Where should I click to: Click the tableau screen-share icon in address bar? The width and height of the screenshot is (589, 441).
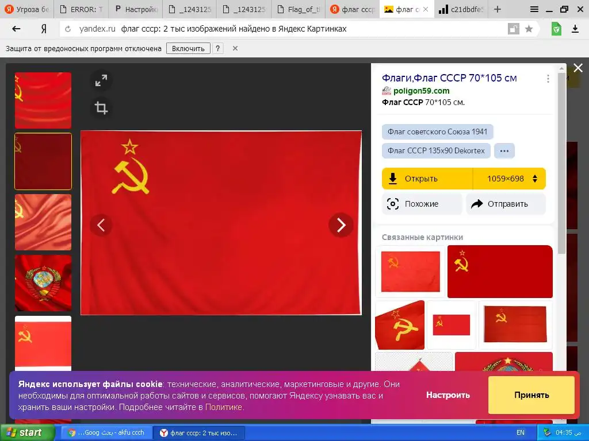(x=513, y=29)
